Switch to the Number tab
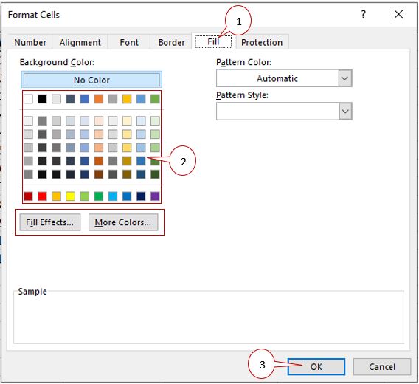Screen dimensions: 419x384 [x=30, y=42]
